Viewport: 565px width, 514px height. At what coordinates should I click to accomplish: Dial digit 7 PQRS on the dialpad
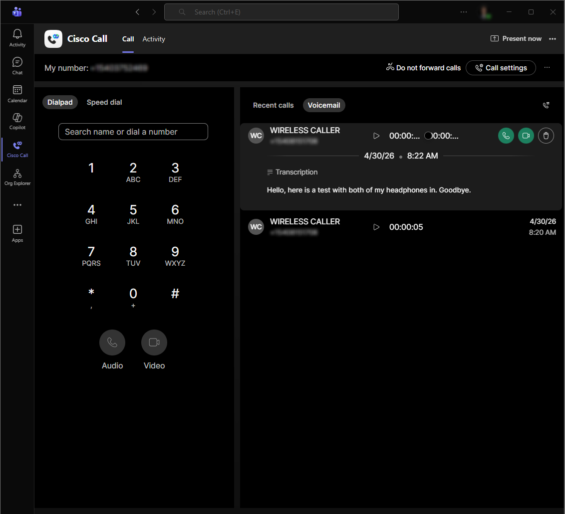[x=91, y=256]
